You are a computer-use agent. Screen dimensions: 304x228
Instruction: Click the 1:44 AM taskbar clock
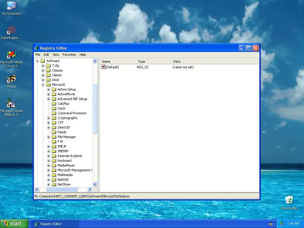[x=293, y=224]
